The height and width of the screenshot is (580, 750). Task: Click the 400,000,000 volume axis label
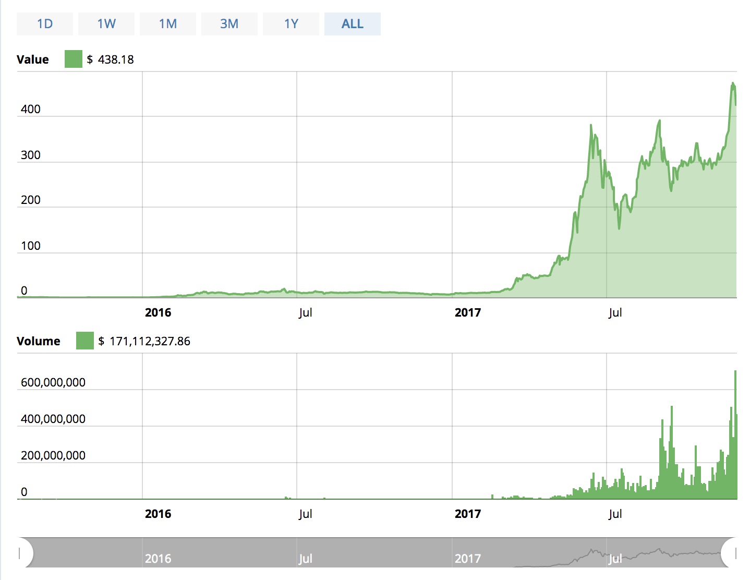[x=53, y=419]
